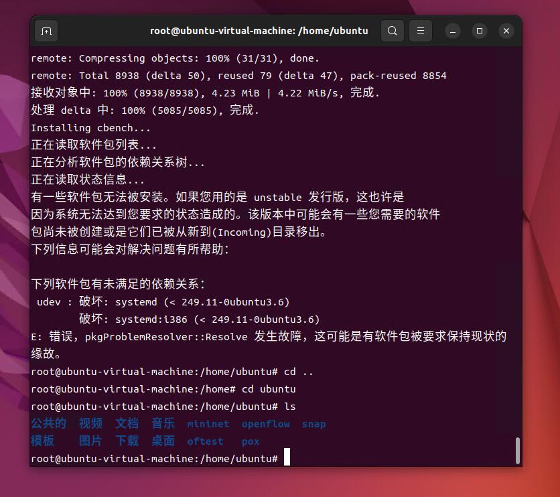560x497 pixels.
Task: Select the 文档 folder name
Action: click(127, 423)
